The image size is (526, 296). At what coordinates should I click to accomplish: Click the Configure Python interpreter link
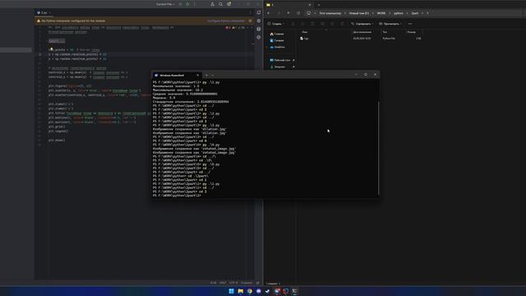coord(226,21)
